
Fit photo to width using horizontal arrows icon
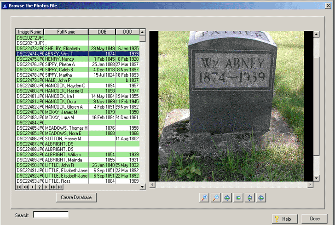(238, 197)
